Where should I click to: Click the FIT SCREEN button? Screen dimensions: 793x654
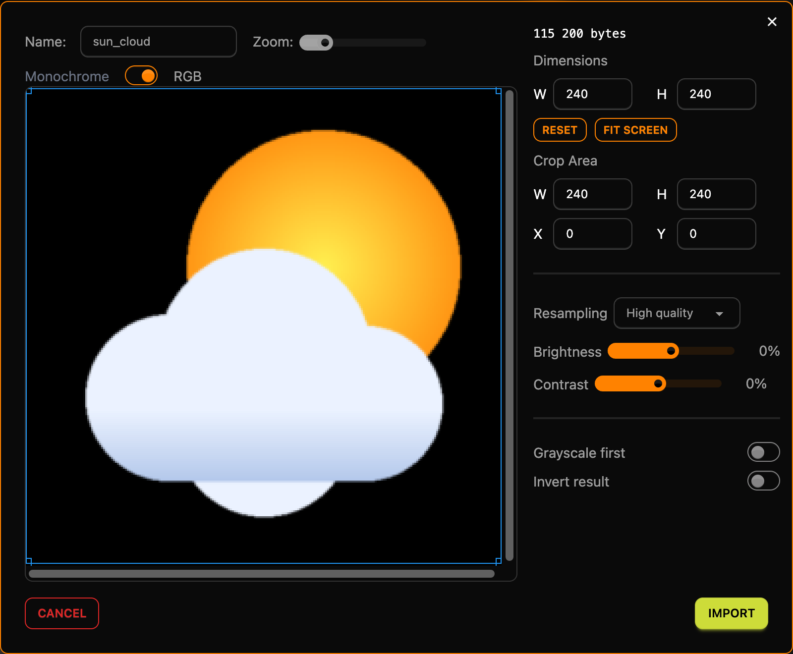click(635, 130)
